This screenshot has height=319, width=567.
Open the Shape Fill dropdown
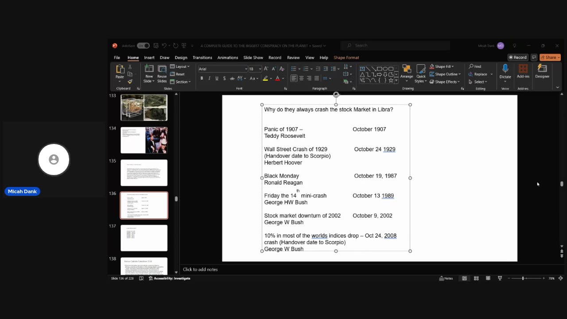[442, 66]
